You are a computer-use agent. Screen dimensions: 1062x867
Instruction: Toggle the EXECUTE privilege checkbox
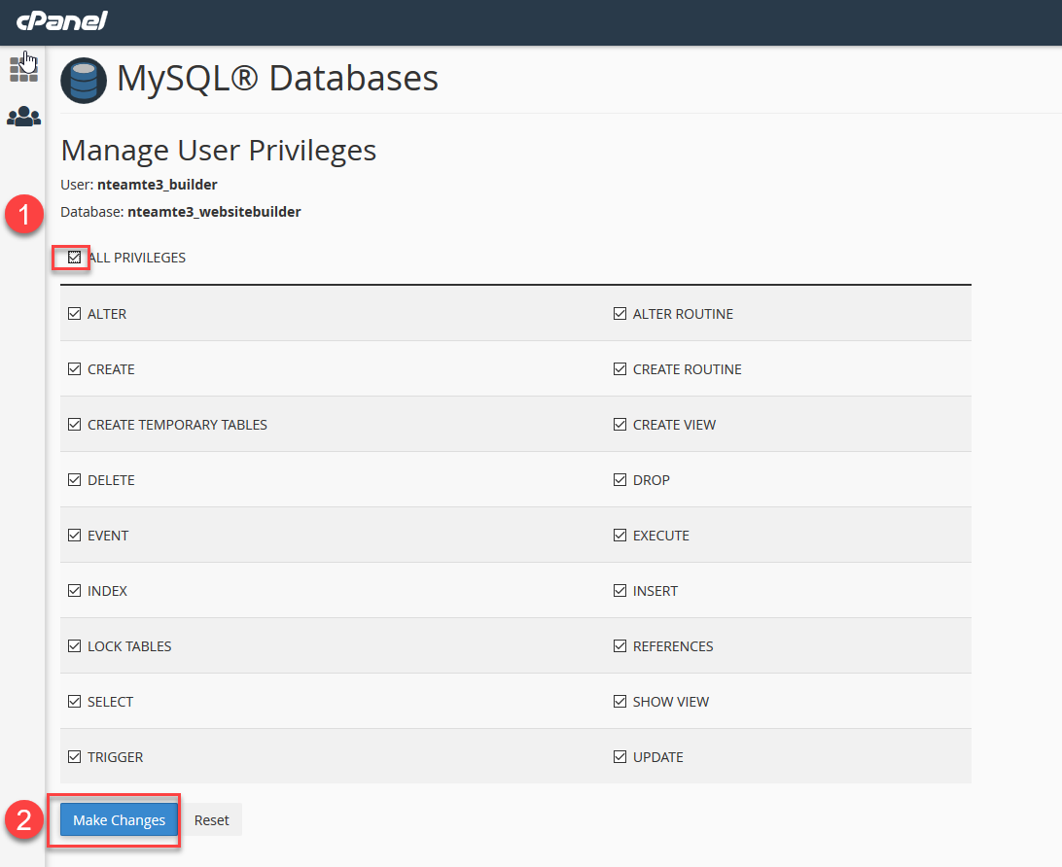(619, 536)
